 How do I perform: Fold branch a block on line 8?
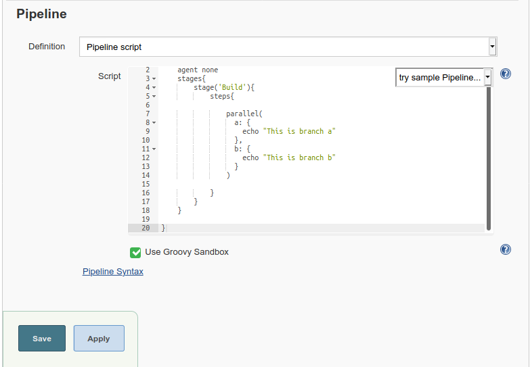pyautogui.click(x=154, y=123)
